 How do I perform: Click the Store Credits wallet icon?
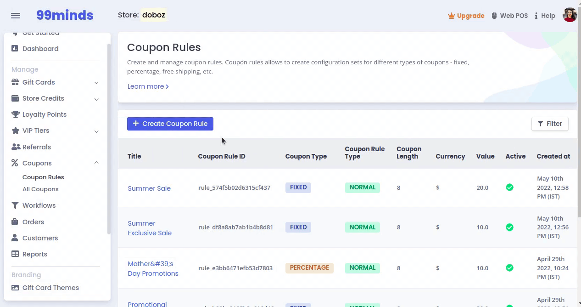click(15, 98)
